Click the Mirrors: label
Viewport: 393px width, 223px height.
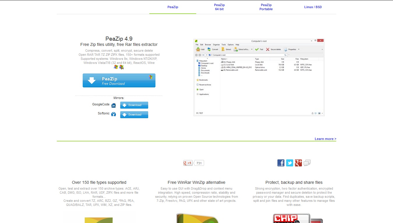119,98
